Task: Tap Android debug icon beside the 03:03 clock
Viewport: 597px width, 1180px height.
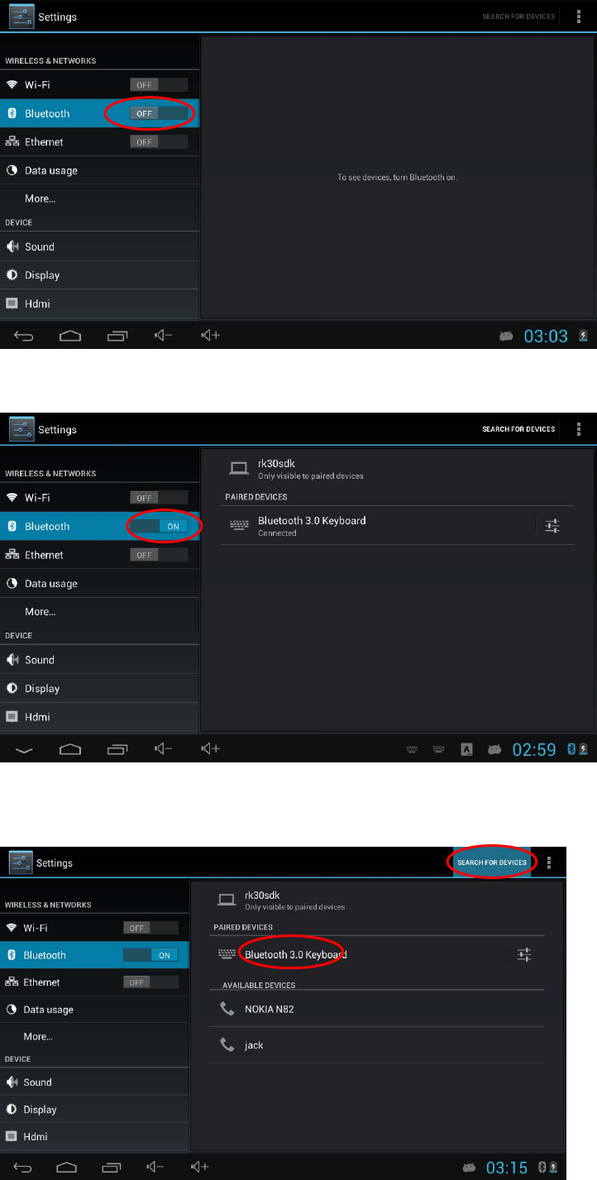Action: (x=505, y=336)
